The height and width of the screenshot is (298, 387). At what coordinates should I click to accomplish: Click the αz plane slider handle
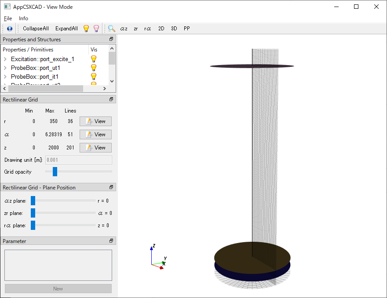(x=33, y=201)
